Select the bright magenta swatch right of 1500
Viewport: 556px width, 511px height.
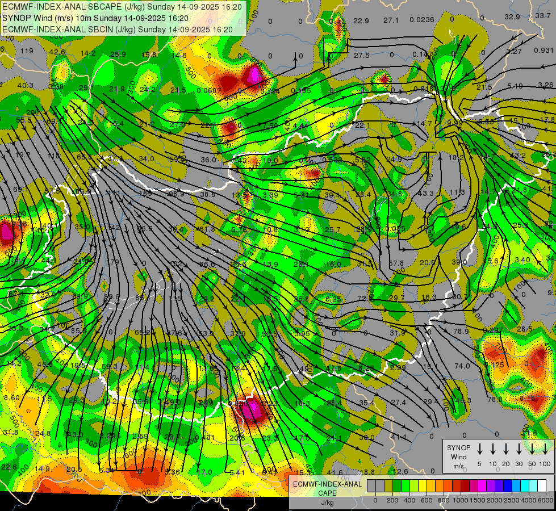482,485
